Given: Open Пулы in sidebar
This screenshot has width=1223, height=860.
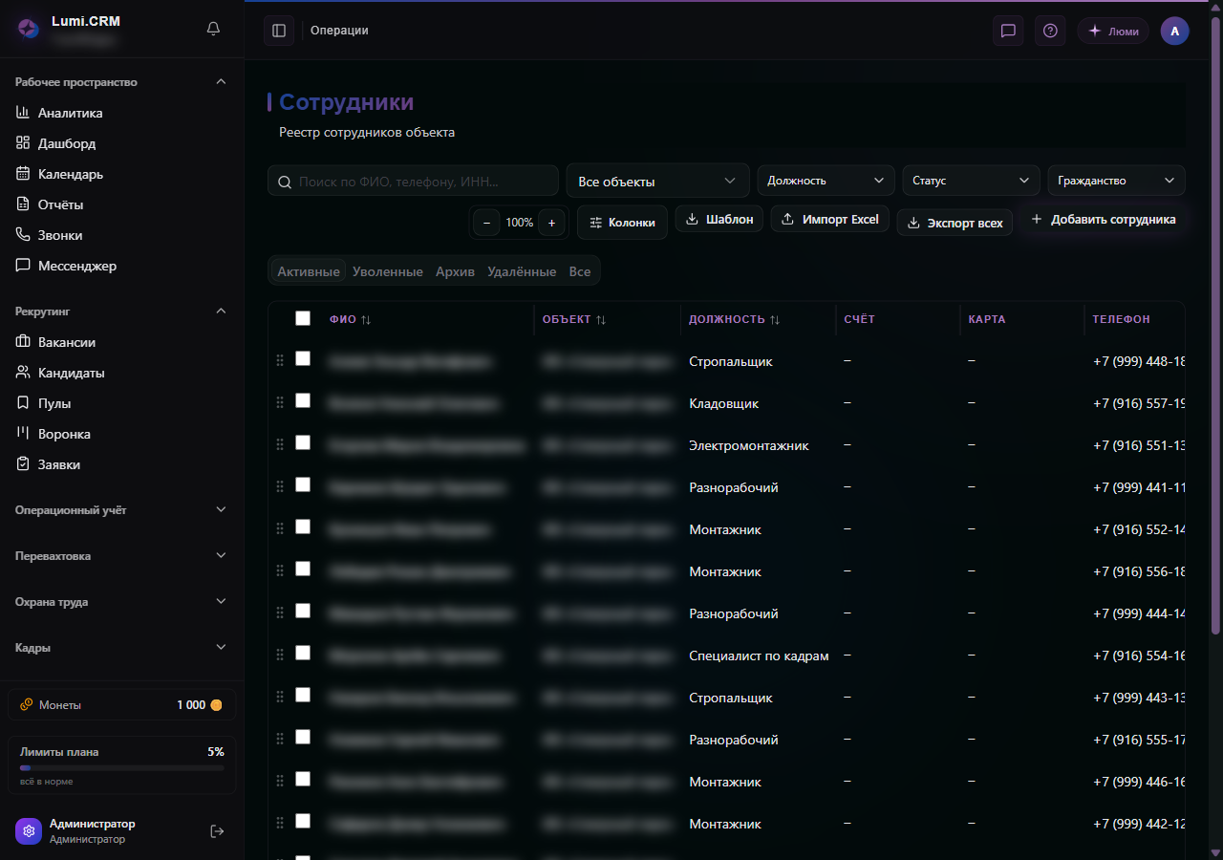Looking at the screenshot, I should point(122,403).
